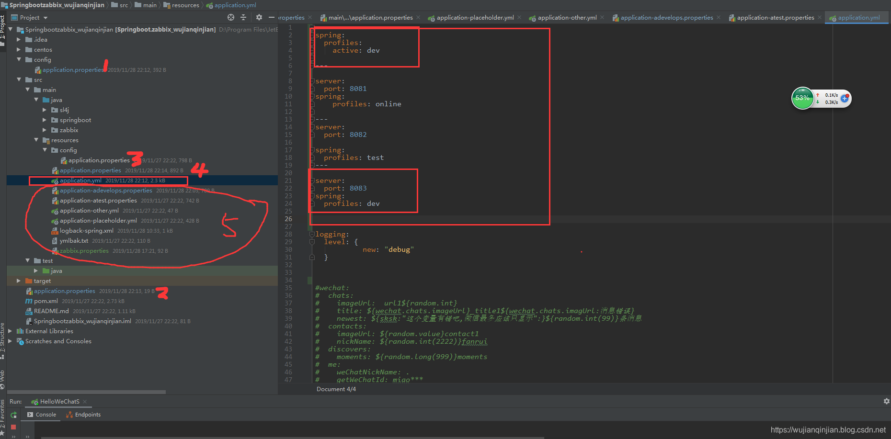Viewport: 891px width, 439px height.
Task: Collapse the root Springbootzabbix_wujianqinjian project node
Action: click(10, 29)
